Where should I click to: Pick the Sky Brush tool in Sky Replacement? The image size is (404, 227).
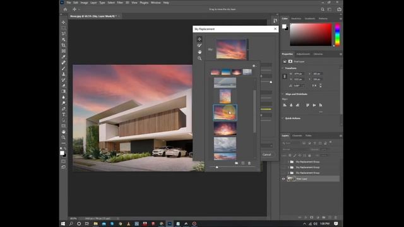[199, 45]
